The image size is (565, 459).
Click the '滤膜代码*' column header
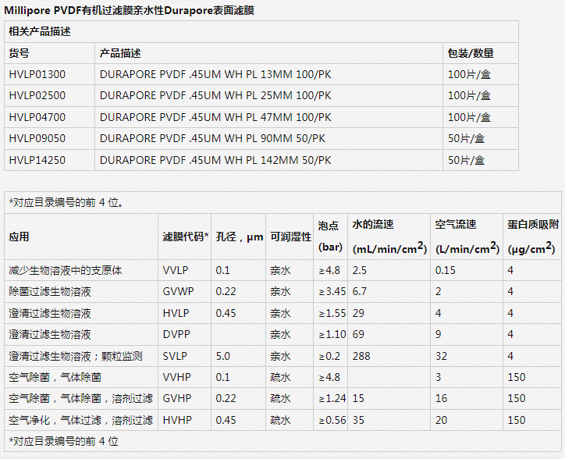coord(186,237)
